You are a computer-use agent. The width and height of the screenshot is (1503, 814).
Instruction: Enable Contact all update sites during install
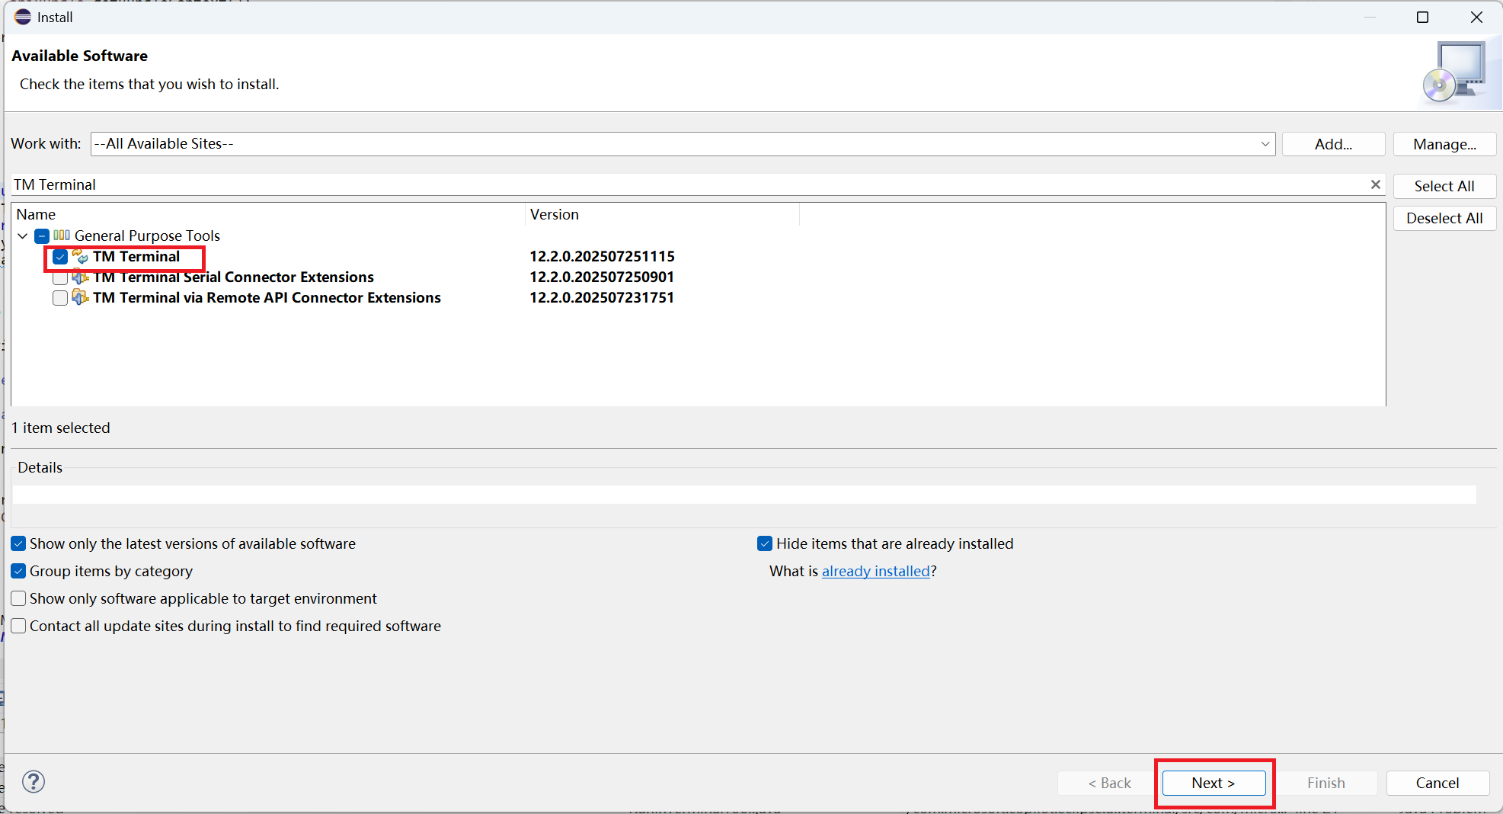[x=18, y=626]
